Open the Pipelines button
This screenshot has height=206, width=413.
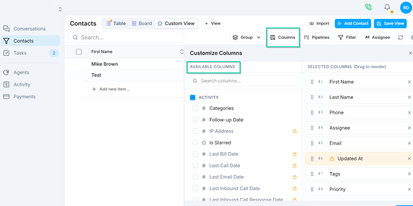(317, 37)
